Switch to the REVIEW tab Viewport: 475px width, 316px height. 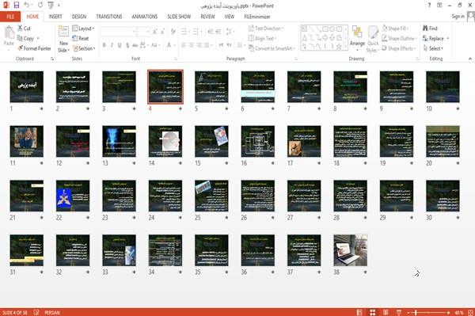[207, 17]
